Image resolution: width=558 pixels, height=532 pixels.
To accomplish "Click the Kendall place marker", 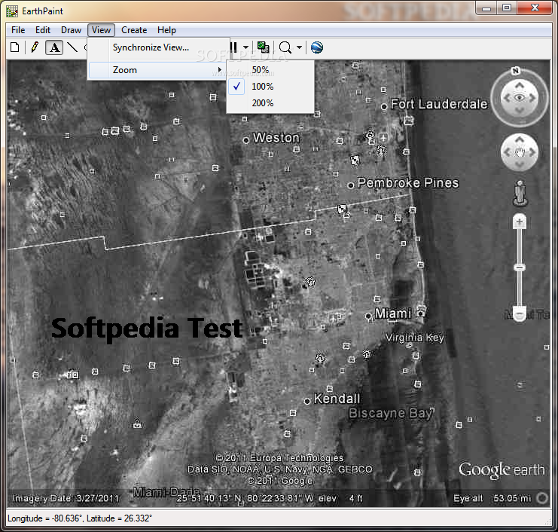I will tap(307, 402).
